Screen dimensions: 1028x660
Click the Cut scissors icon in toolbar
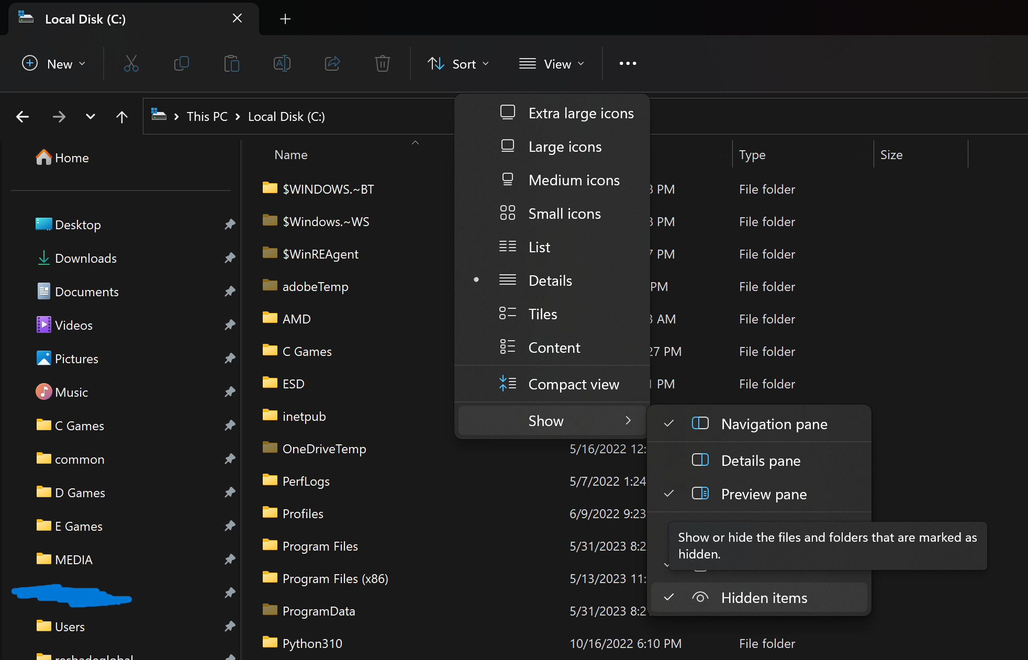(131, 64)
